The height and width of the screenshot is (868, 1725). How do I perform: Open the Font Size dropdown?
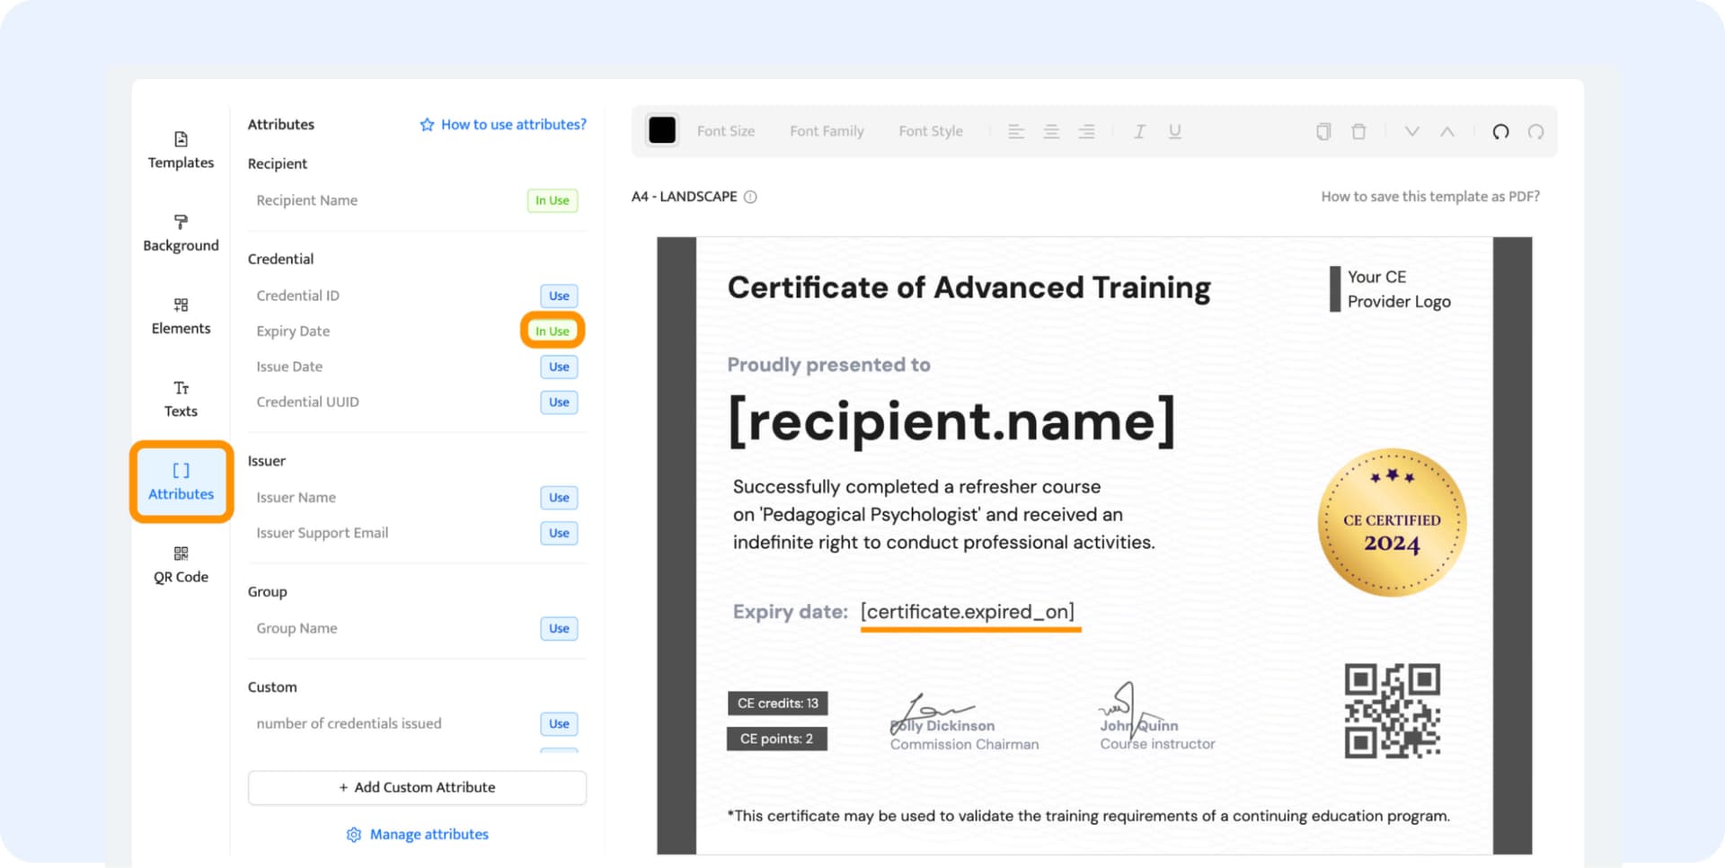[x=726, y=131]
